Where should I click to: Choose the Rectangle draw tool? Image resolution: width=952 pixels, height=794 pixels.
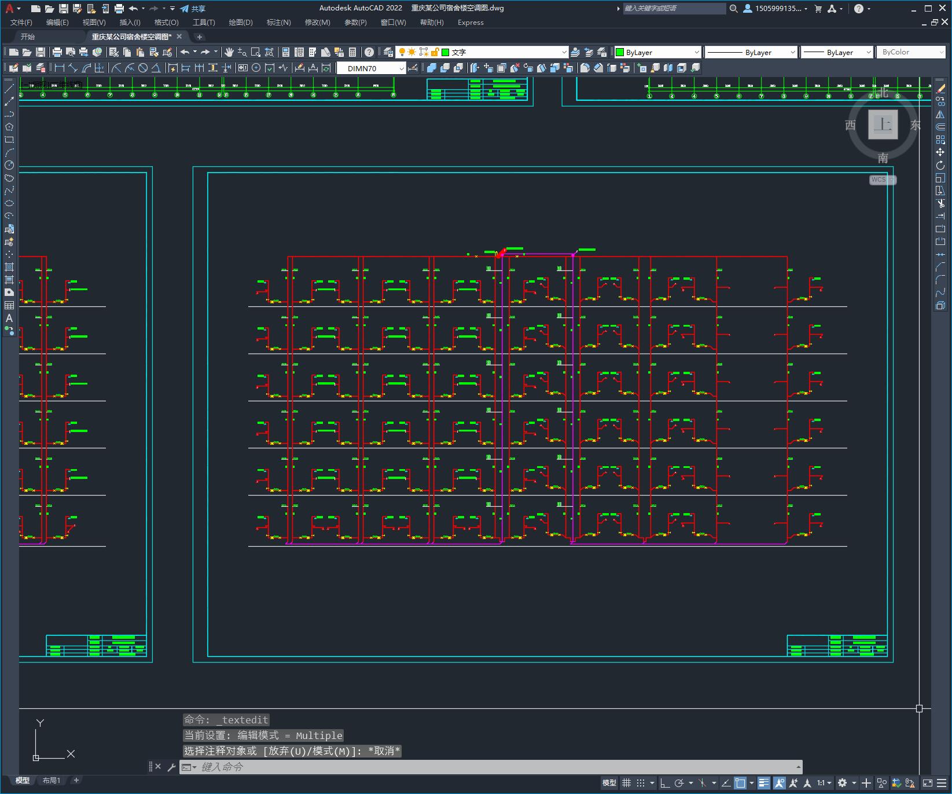(9, 140)
